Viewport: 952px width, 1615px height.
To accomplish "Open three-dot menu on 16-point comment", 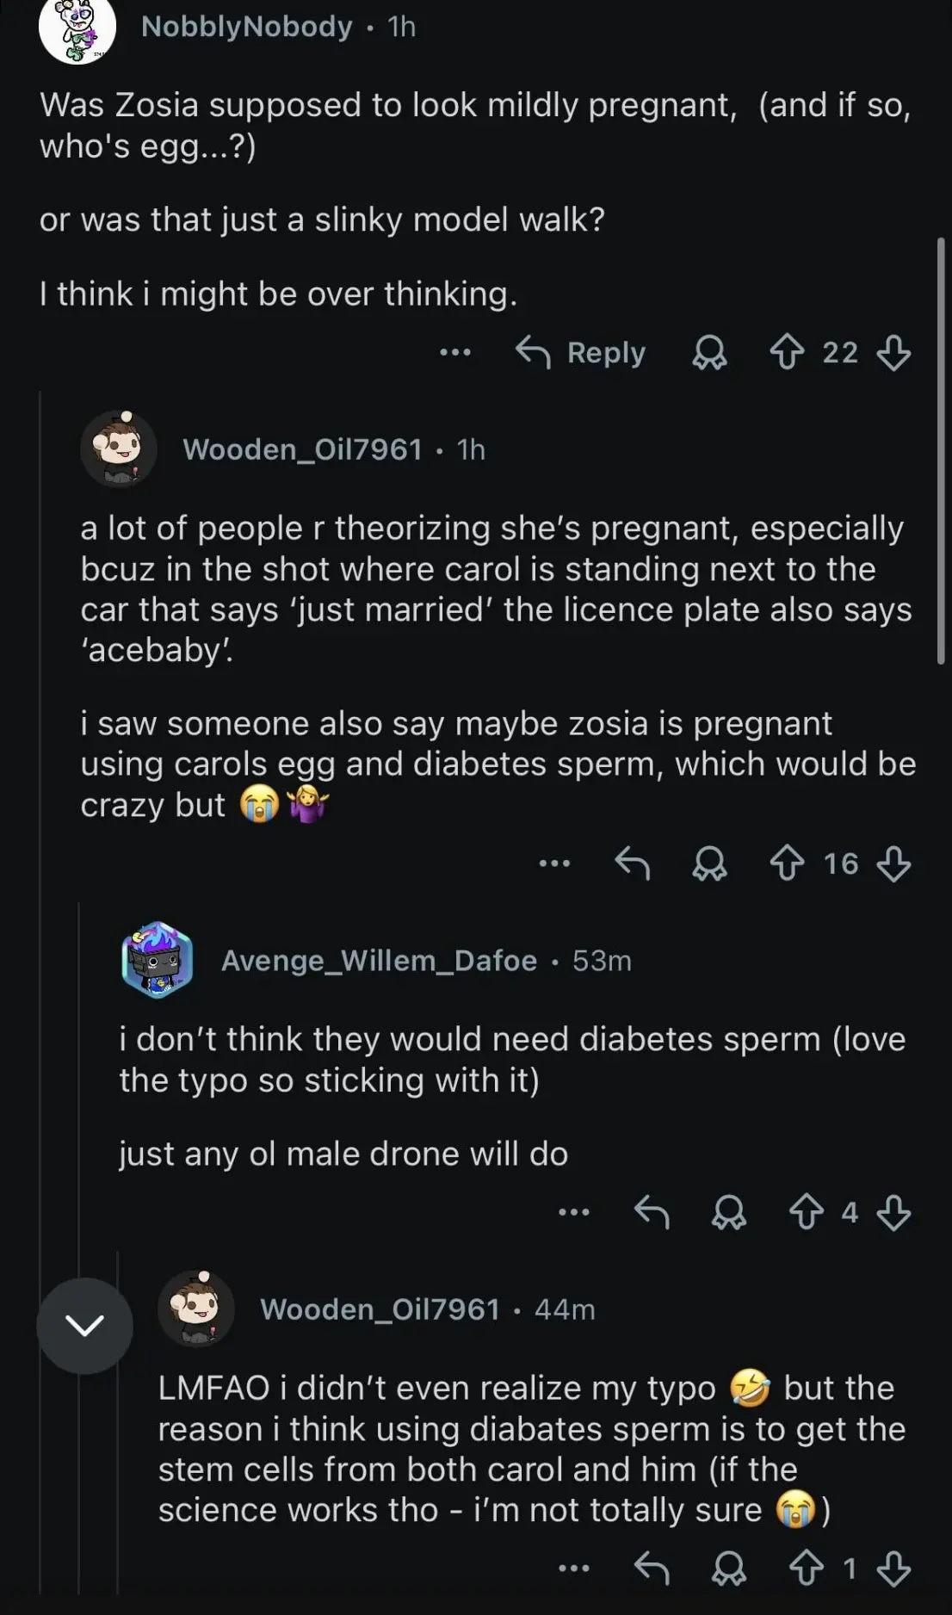I will pyautogui.click(x=554, y=863).
